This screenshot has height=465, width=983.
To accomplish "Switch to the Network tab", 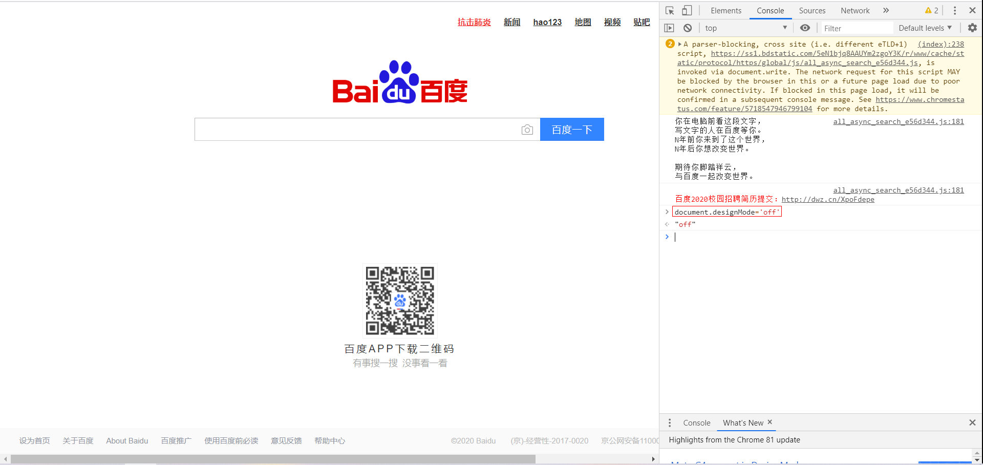I will tap(854, 10).
